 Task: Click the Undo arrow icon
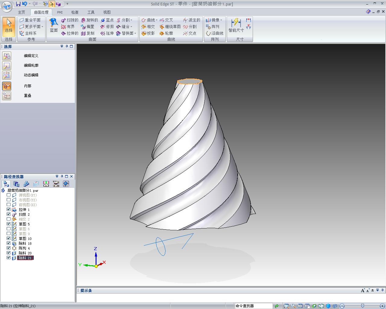click(x=24, y=4)
